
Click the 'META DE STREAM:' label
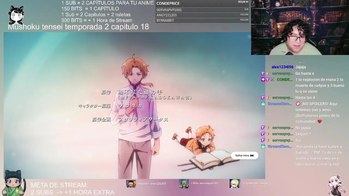point(59,185)
